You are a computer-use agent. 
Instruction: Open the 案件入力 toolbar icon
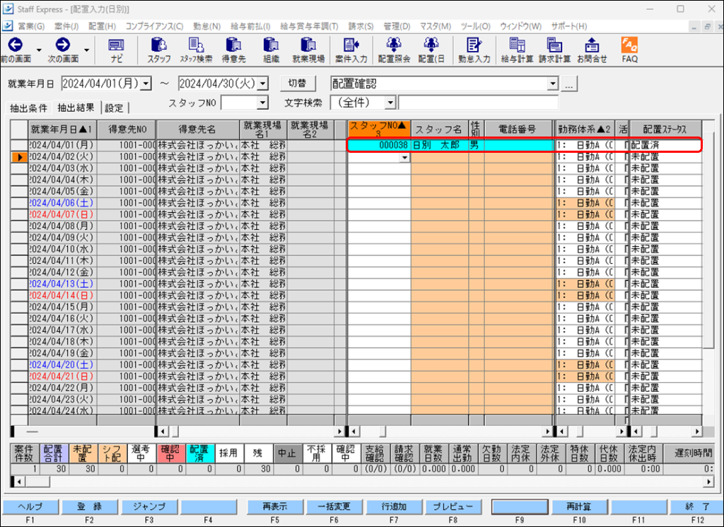[351, 50]
